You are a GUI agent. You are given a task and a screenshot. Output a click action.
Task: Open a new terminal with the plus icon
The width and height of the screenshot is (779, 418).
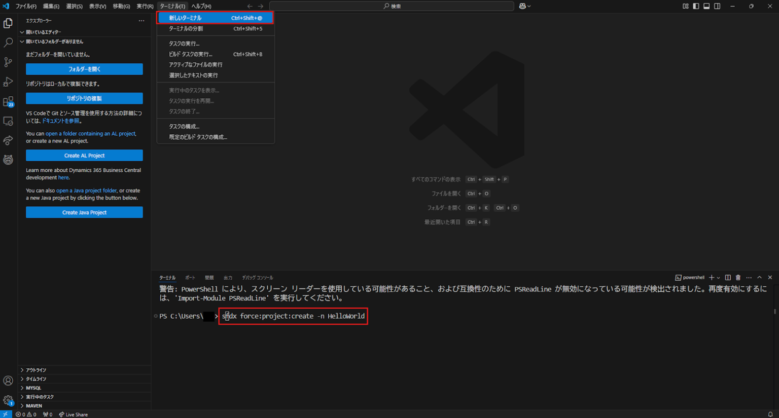point(711,277)
